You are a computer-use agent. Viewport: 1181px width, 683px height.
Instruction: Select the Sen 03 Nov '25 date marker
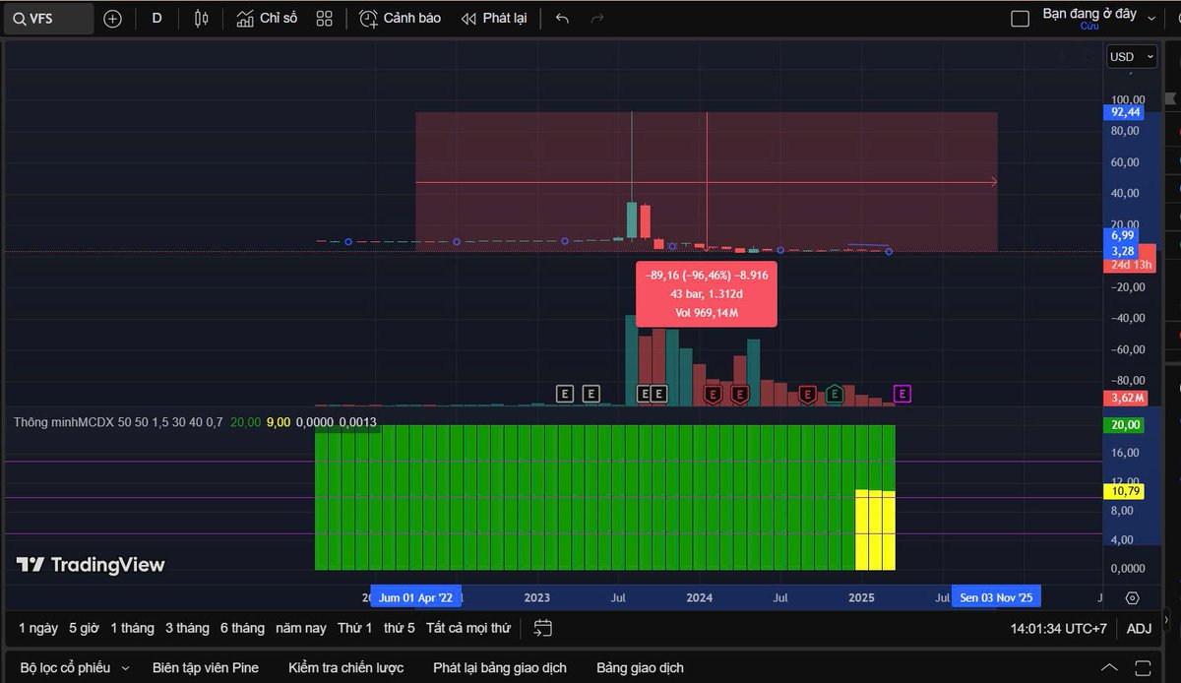click(x=996, y=597)
